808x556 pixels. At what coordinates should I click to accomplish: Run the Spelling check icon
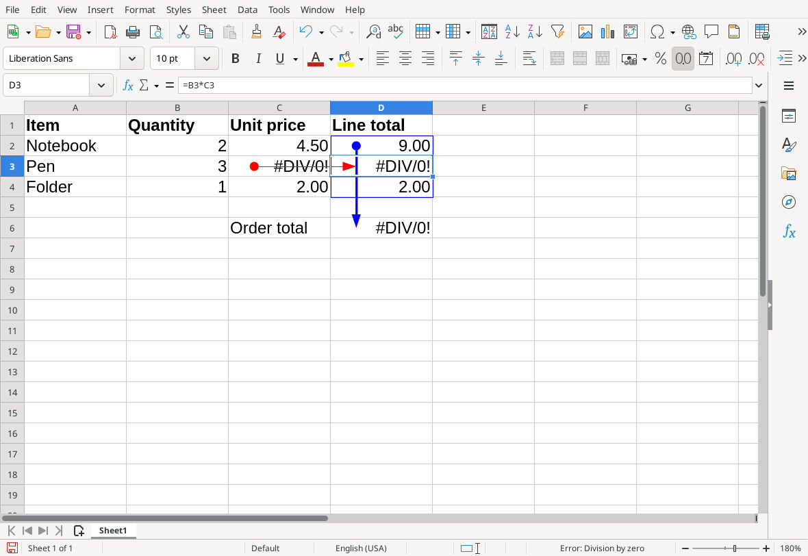(396, 32)
